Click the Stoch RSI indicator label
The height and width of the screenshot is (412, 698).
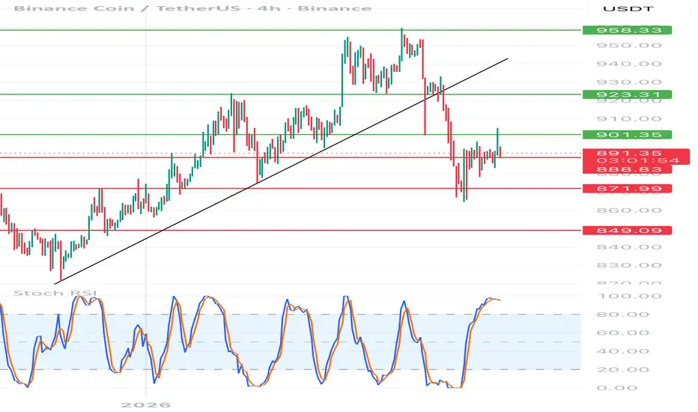(55, 293)
